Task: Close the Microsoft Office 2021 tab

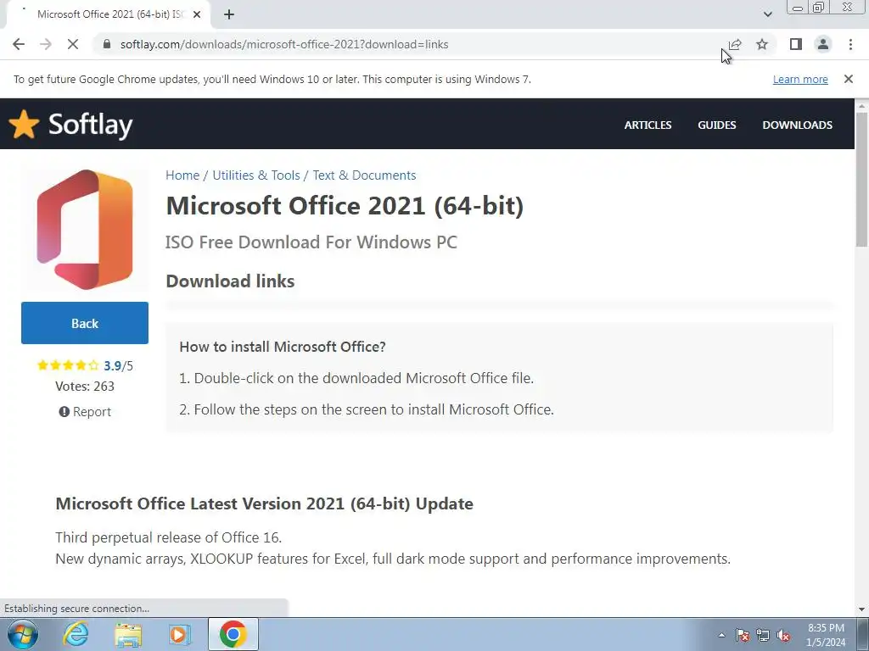Action: [x=197, y=14]
